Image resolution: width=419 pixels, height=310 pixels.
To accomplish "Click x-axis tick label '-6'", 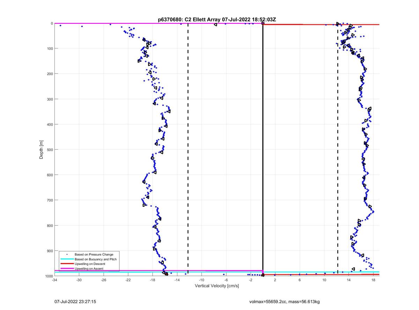I will point(226,280).
